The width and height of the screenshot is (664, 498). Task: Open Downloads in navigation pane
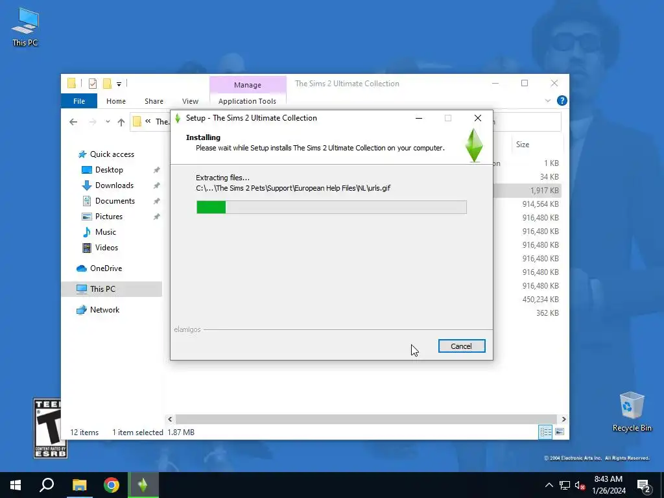tap(114, 185)
